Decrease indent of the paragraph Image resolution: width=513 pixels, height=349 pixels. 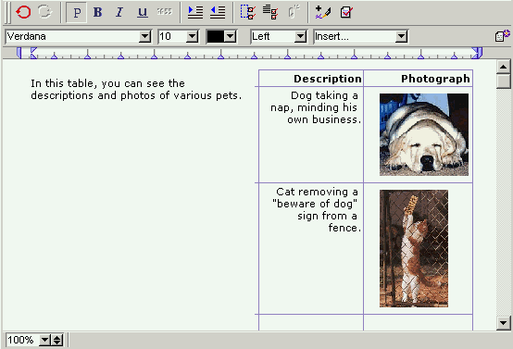pos(218,12)
